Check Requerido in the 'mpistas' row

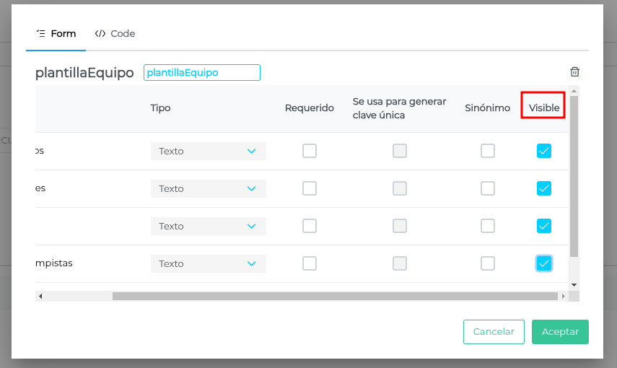pyautogui.click(x=310, y=263)
